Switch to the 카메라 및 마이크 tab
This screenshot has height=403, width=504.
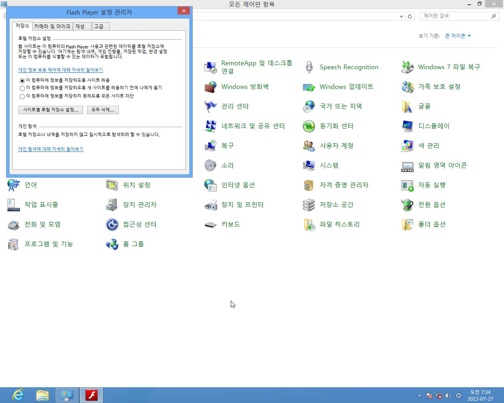52,26
